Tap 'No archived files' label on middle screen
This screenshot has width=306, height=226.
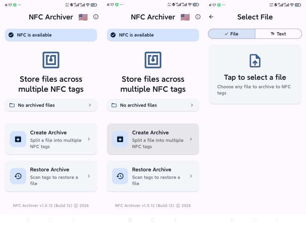tap(138, 105)
